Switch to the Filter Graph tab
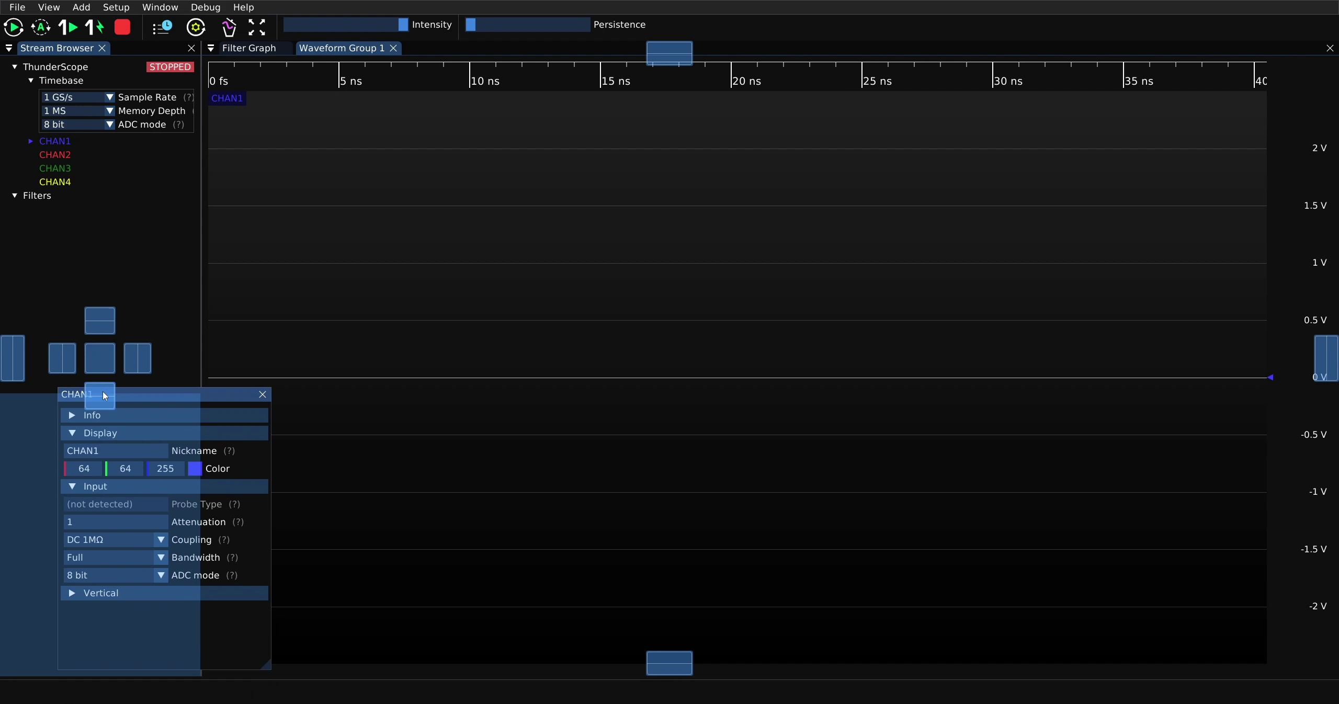1339x704 pixels. [x=249, y=48]
